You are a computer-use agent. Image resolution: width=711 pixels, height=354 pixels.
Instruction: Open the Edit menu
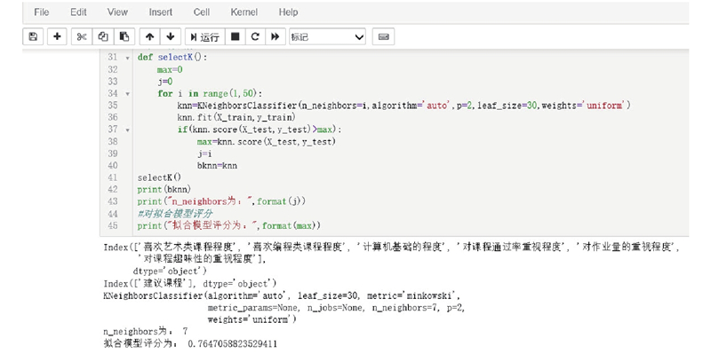[x=78, y=12]
